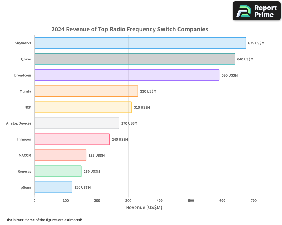Click the disclaimer text at the bottom
The height and width of the screenshot is (225, 282).
pyautogui.click(x=44, y=220)
